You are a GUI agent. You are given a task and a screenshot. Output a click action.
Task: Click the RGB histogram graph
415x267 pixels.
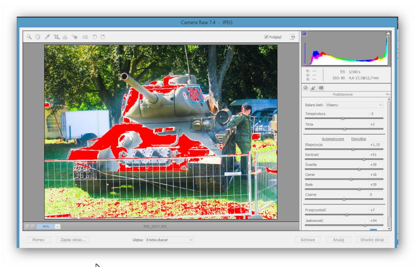(x=346, y=49)
